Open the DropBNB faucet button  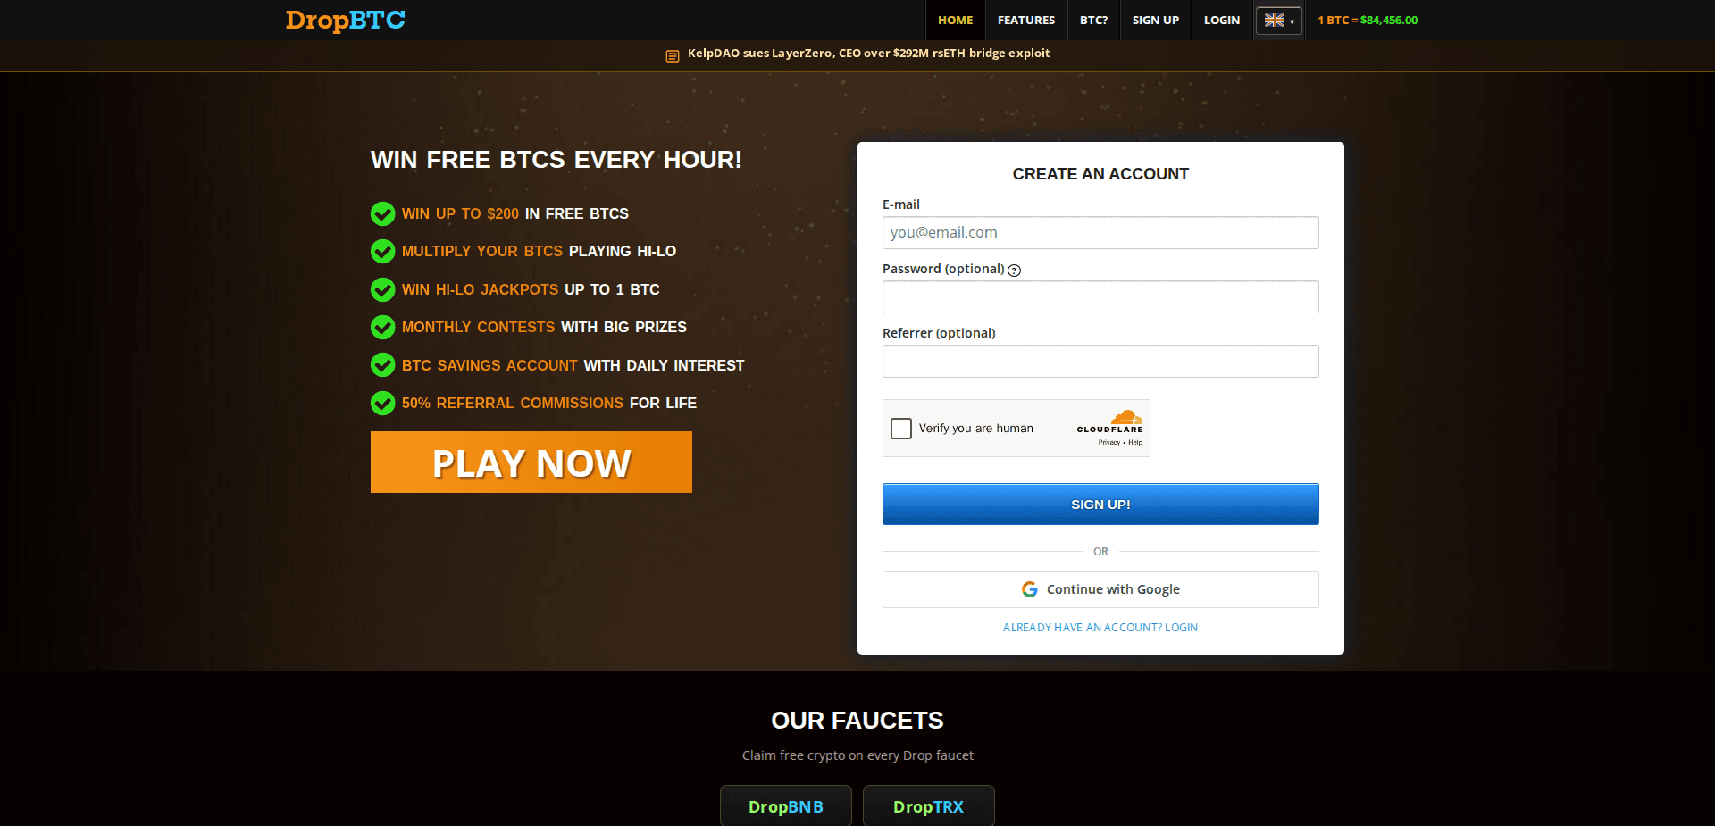coord(786,806)
